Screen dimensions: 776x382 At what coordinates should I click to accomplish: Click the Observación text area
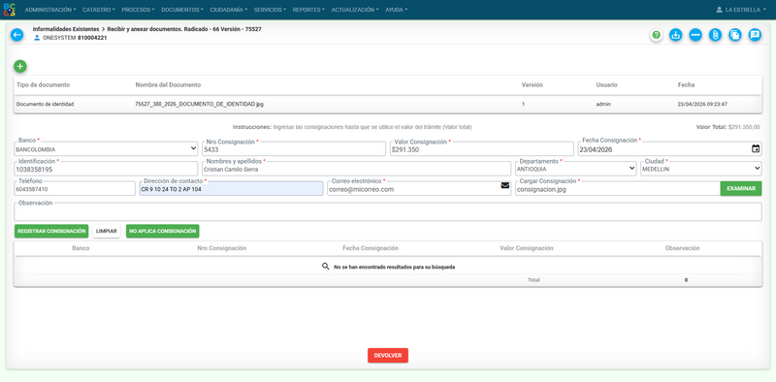click(388, 211)
